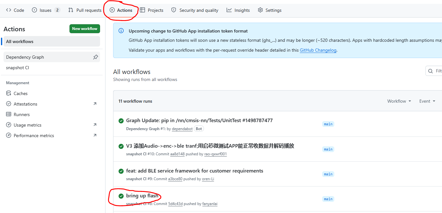
Task: Click the Issues count badge showing 2
Action: click(57, 10)
